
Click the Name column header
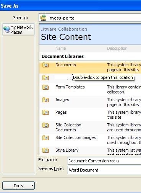pyautogui.click(x=61, y=48)
